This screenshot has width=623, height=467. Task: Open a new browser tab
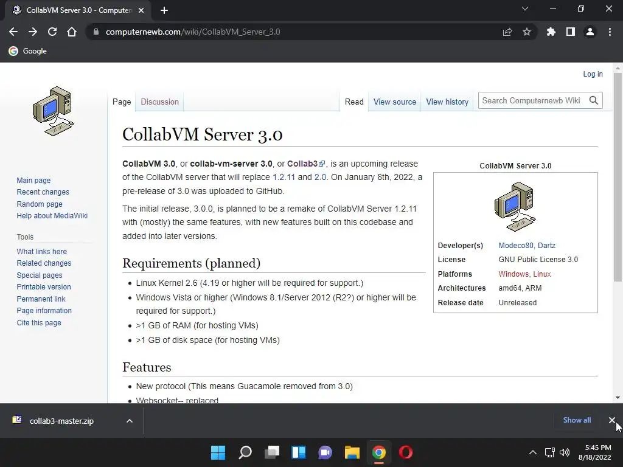pos(164,10)
